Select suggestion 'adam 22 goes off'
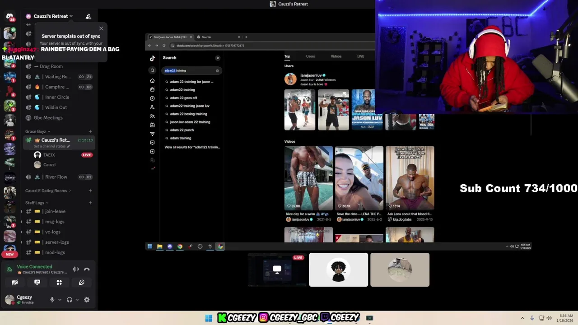The width and height of the screenshot is (578, 325). pyautogui.click(x=183, y=98)
